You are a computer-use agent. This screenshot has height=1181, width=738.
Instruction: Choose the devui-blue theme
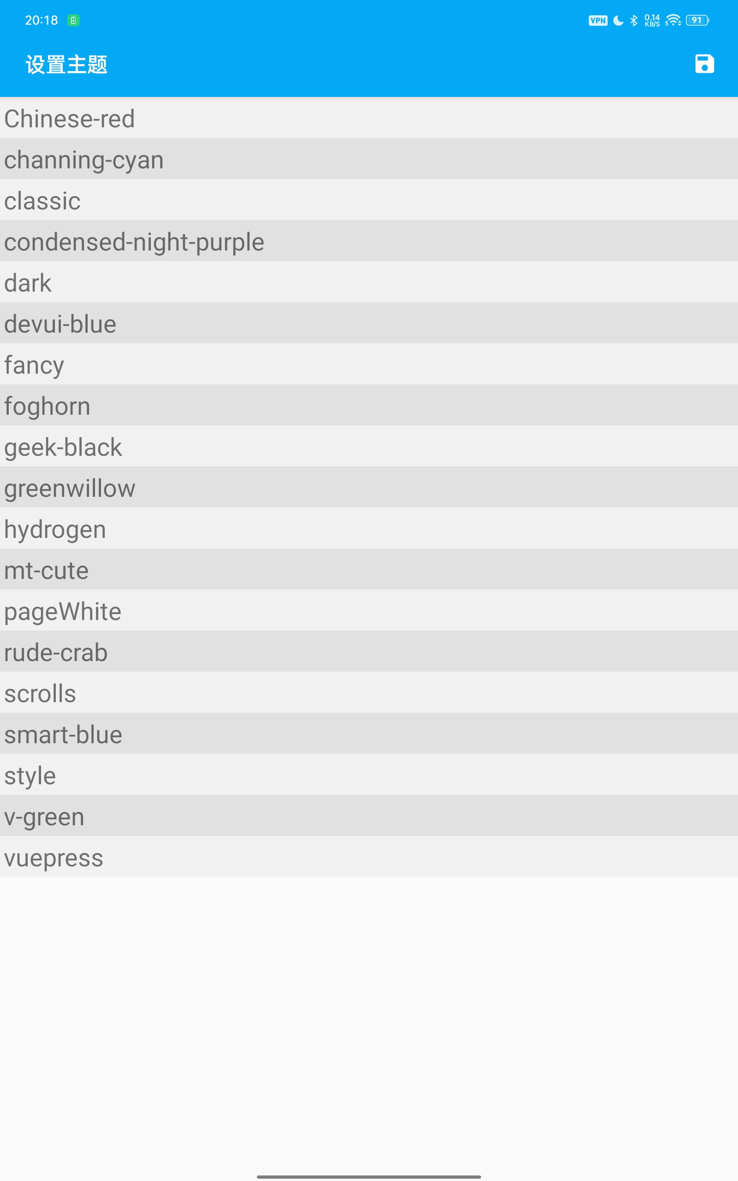coord(369,322)
